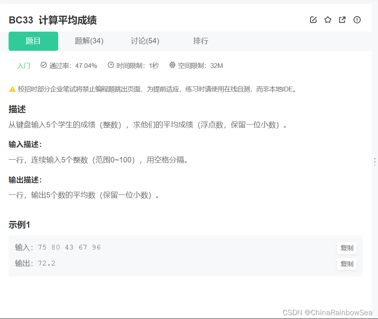Image resolution: width=378 pixels, height=319 pixels.
Task: Go to the 排行 tab
Action: click(x=201, y=41)
